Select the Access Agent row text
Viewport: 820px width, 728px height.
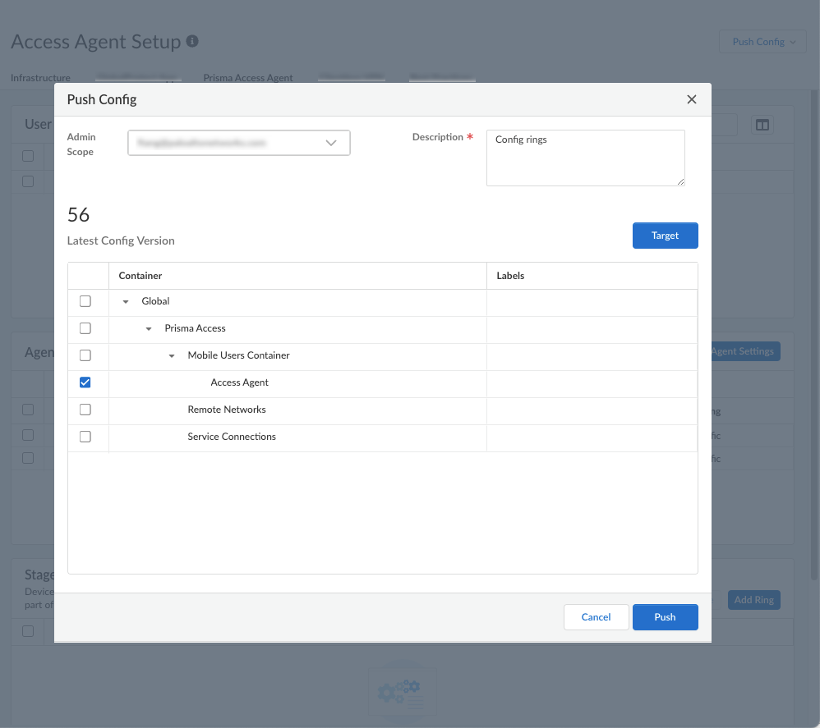click(240, 382)
